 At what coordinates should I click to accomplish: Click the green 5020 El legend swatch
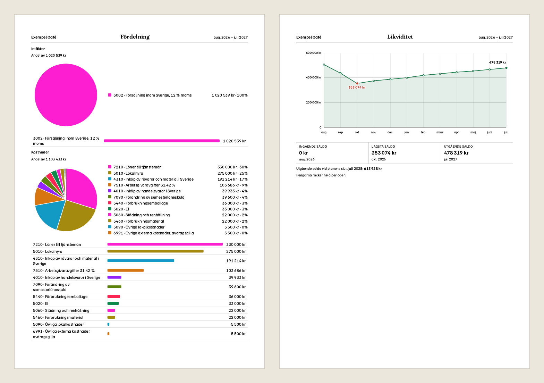110,209
